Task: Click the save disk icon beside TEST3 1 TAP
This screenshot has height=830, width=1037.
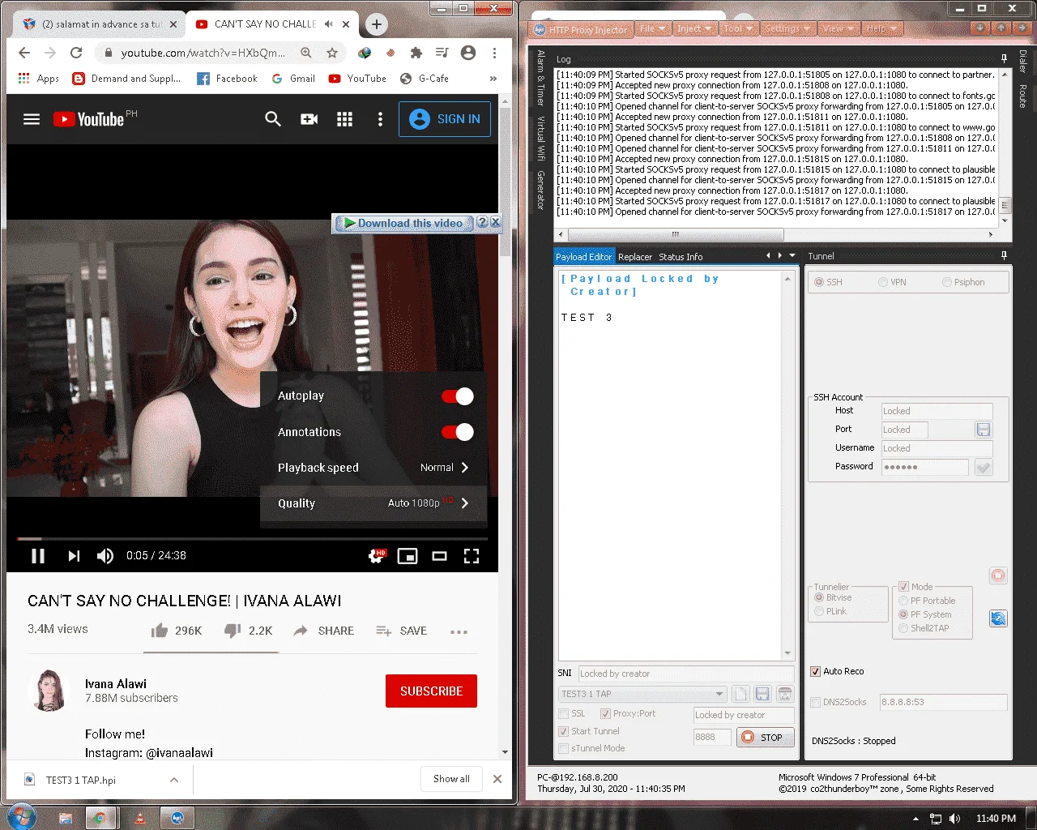Action: pyautogui.click(x=762, y=694)
